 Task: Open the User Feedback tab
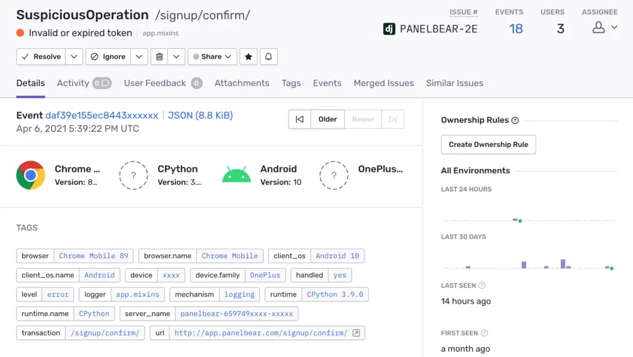click(163, 83)
